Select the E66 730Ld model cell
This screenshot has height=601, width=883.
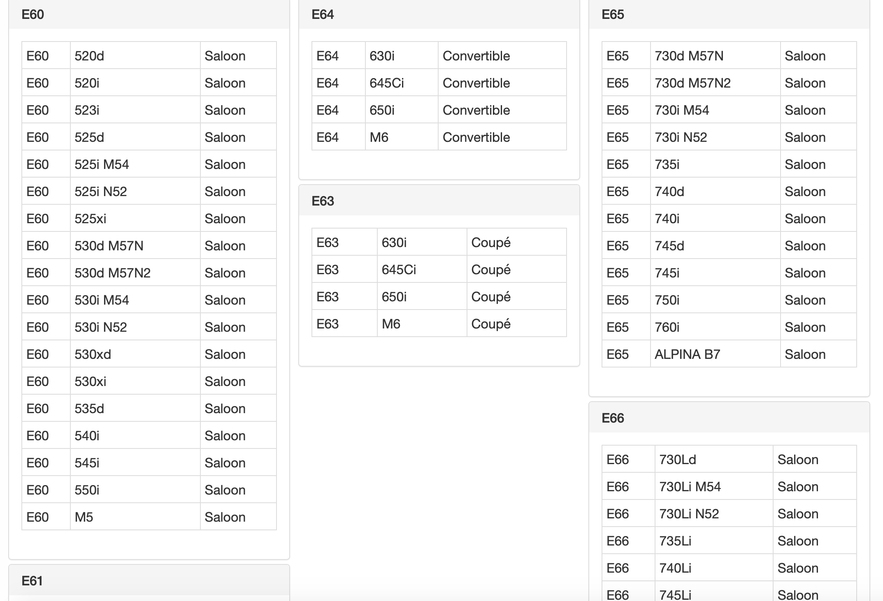pos(714,459)
